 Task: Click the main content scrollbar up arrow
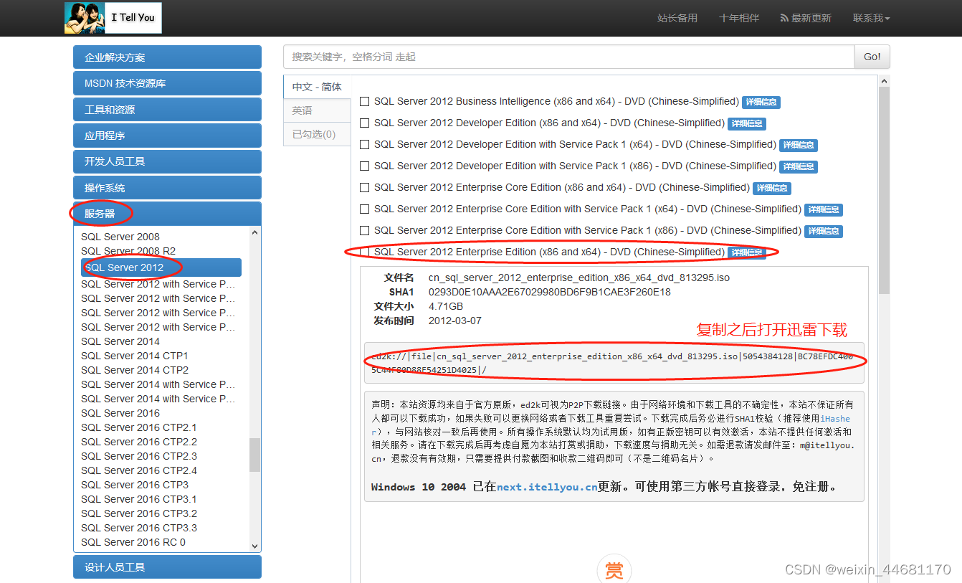[884, 81]
